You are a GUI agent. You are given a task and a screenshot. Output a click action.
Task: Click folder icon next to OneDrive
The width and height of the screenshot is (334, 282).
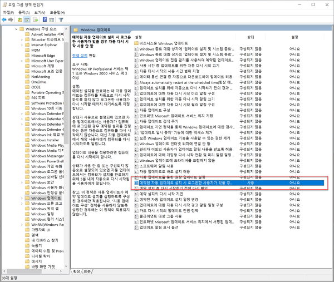point(27,82)
